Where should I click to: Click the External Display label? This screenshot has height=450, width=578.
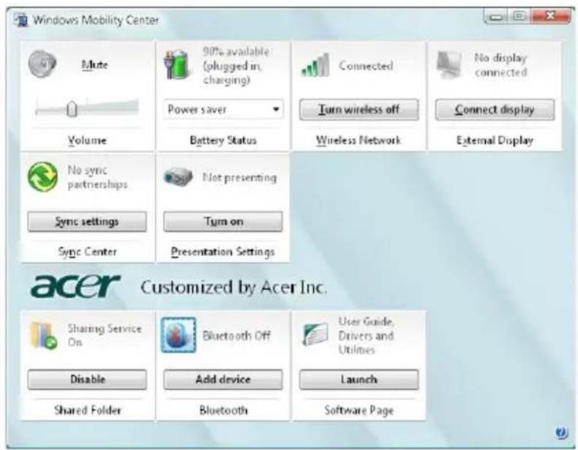click(495, 140)
